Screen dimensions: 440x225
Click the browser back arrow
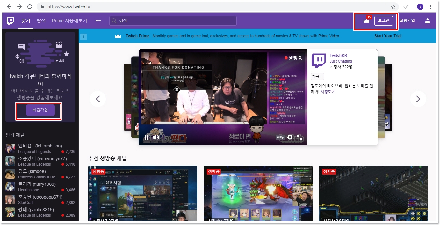click(x=9, y=7)
